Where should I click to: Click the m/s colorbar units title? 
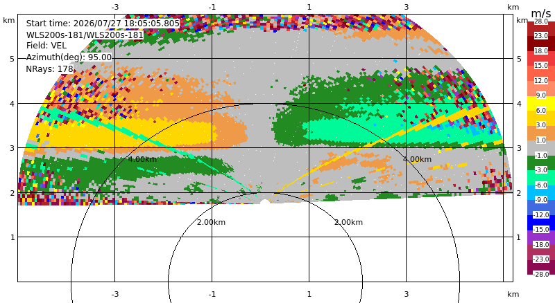pos(541,13)
